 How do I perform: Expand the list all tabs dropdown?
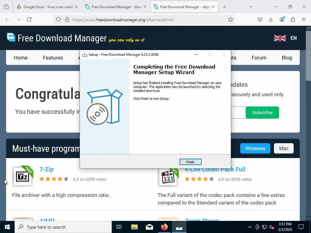pyautogui.click(x=251, y=7)
